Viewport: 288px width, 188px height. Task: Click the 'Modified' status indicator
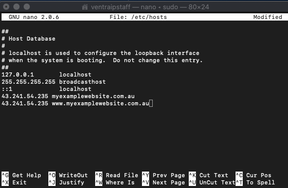click(267, 17)
